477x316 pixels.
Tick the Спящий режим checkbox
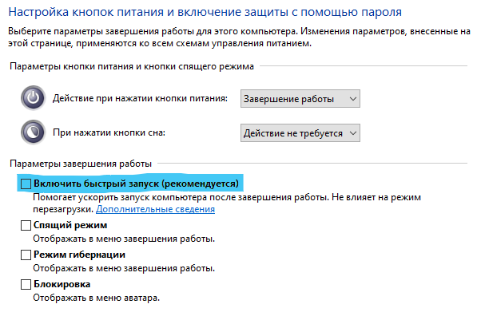click(26, 226)
